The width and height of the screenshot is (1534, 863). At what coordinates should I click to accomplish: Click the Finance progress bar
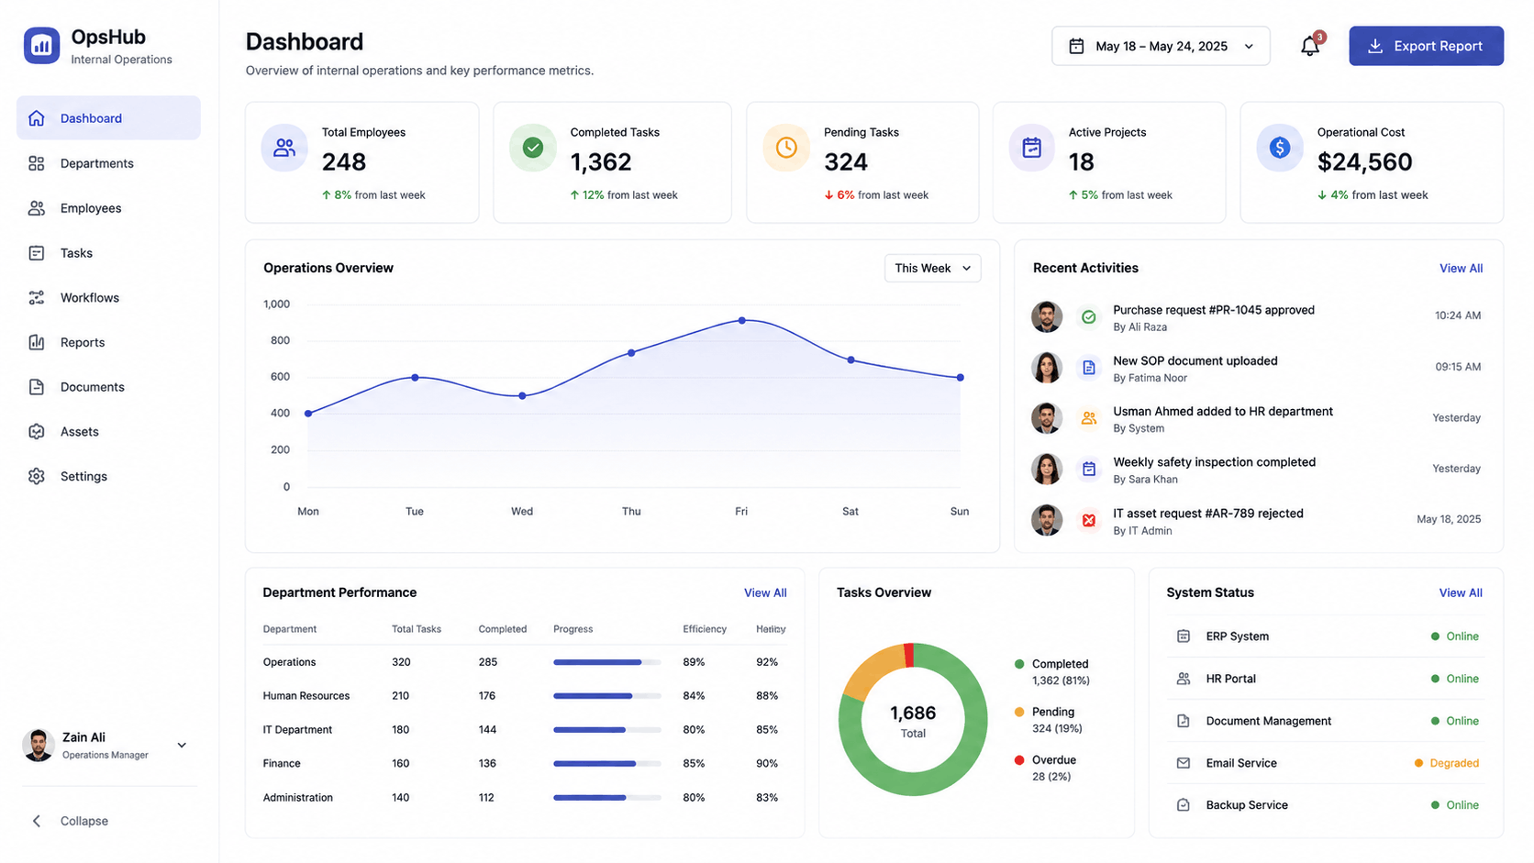click(606, 764)
